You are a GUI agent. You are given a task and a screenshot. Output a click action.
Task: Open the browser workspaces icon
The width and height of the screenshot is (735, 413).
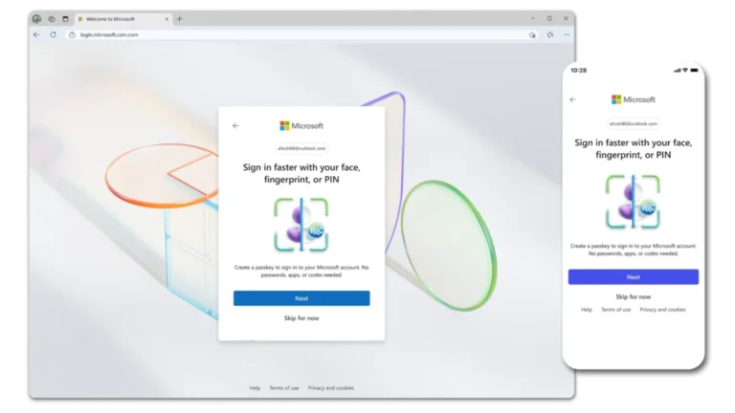52,19
